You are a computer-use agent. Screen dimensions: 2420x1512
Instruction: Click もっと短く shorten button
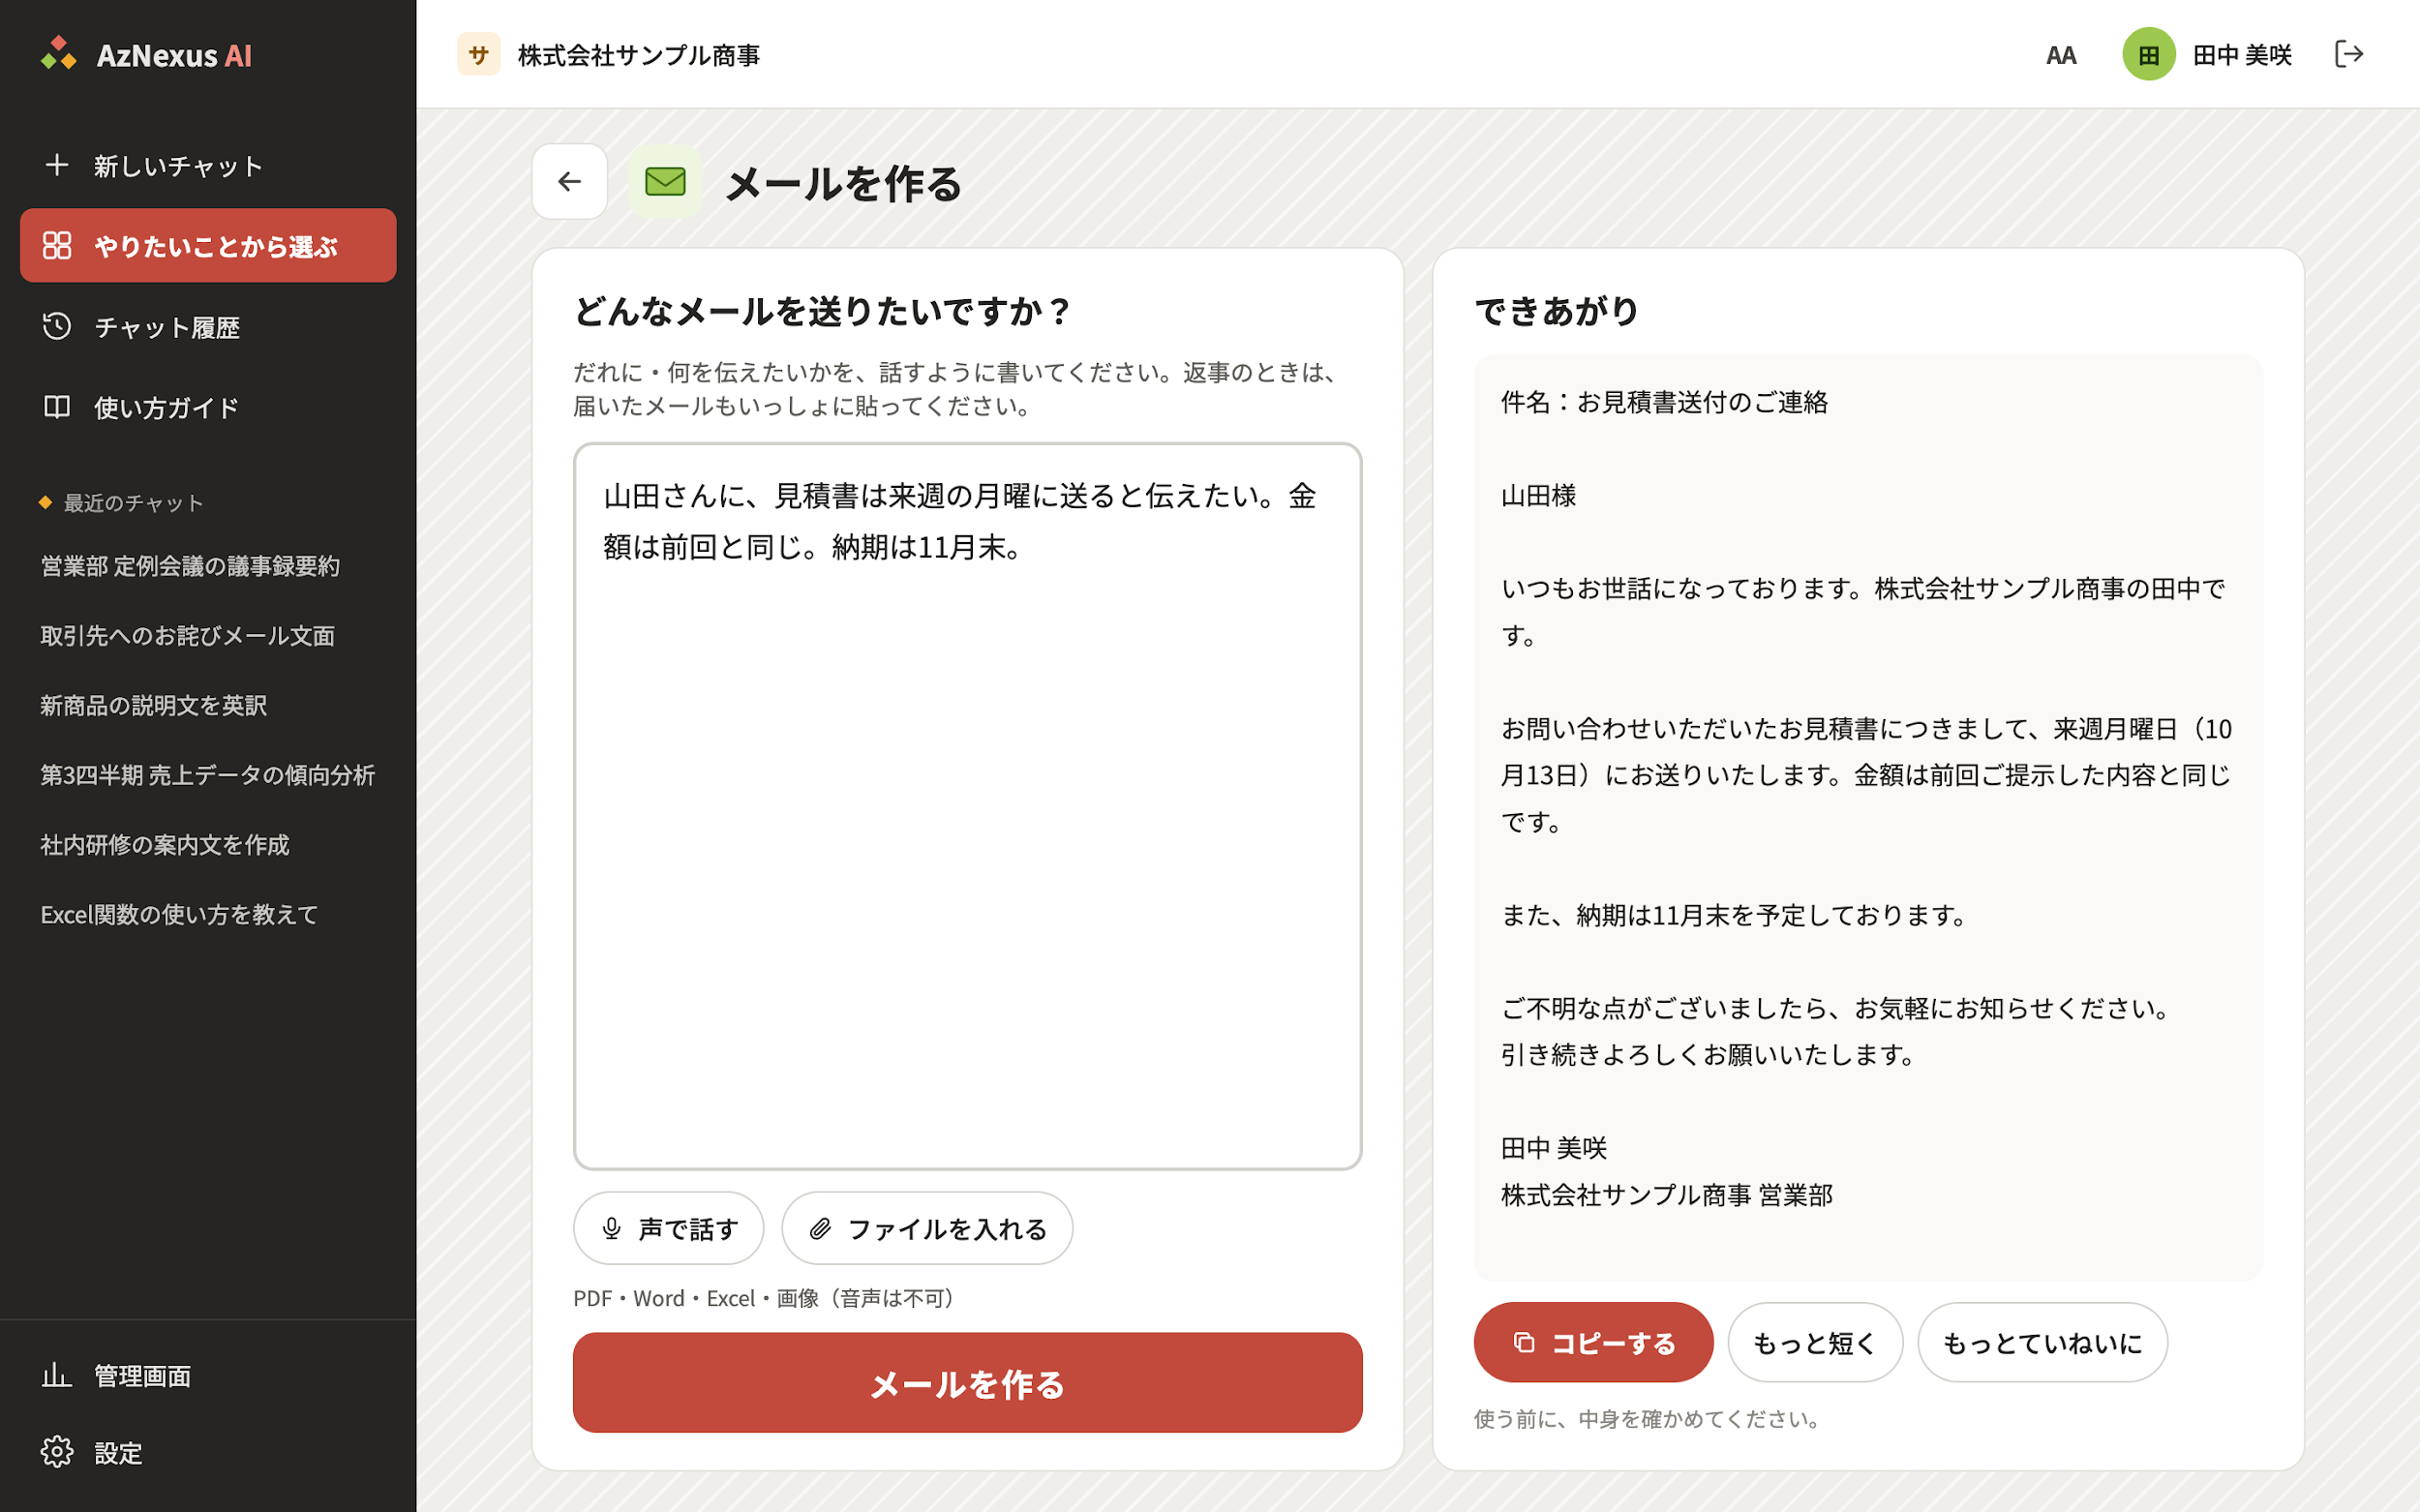pos(1815,1343)
